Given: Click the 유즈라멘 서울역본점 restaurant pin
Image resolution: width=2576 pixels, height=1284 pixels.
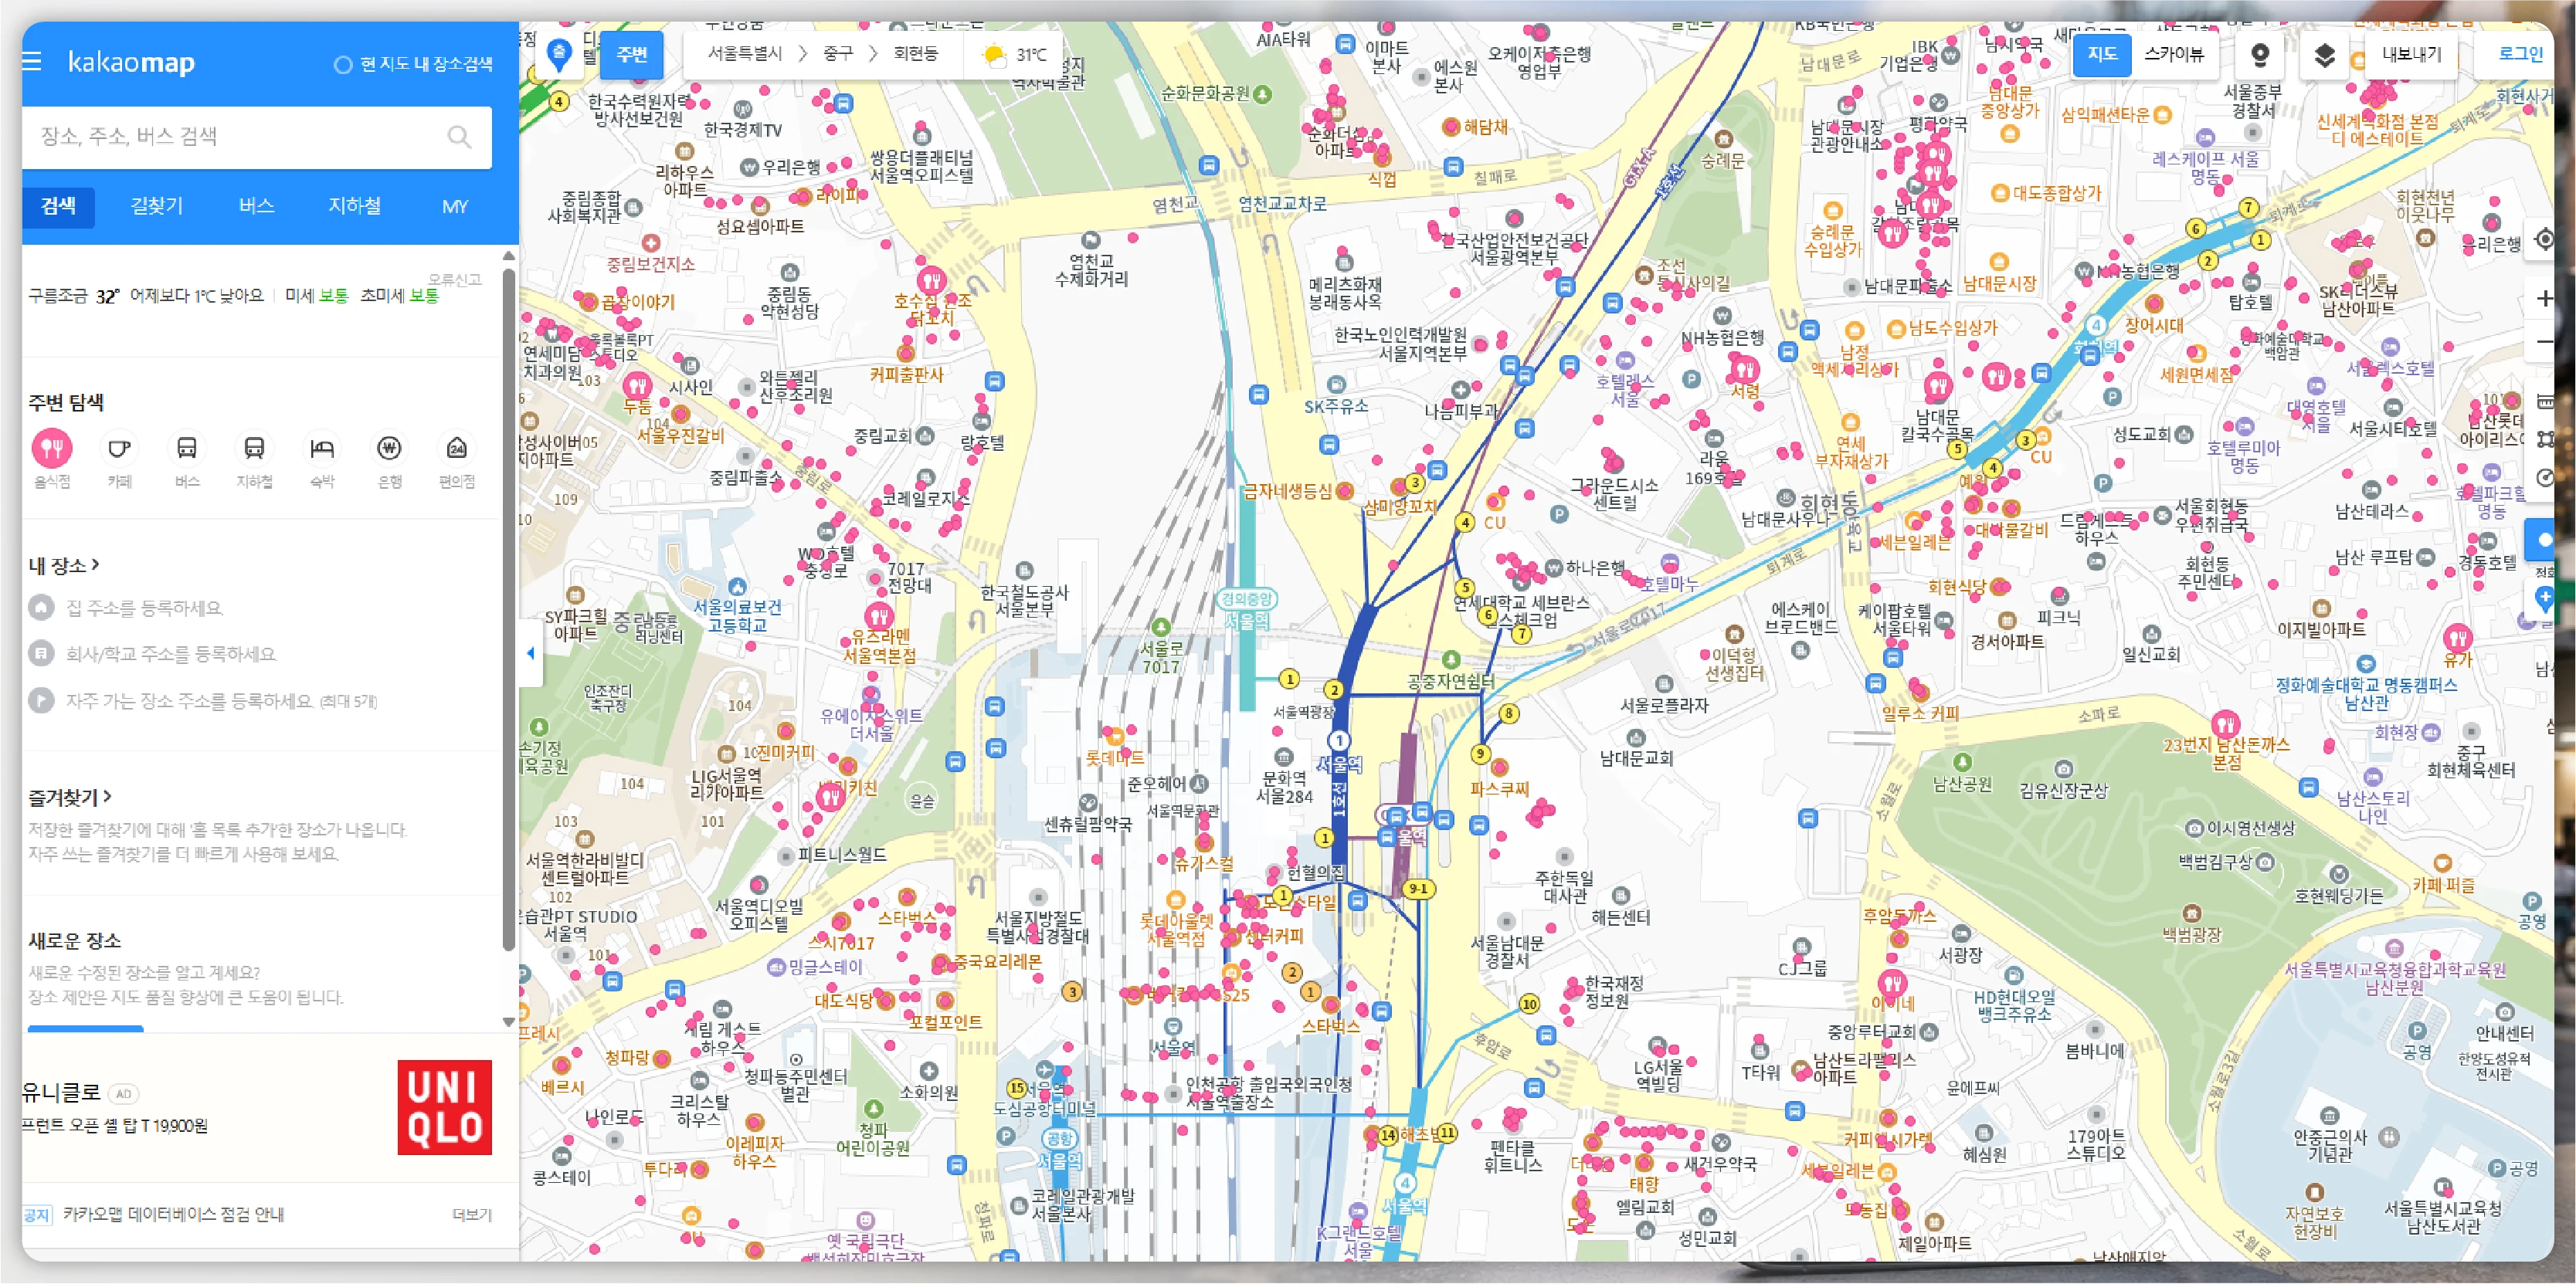Looking at the screenshot, I should tap(879, 615).
